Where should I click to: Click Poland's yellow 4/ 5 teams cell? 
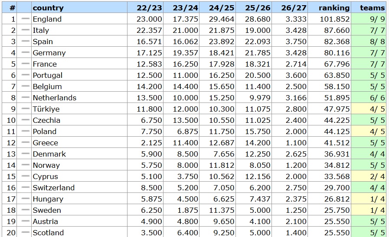click(x=369, y=131)
